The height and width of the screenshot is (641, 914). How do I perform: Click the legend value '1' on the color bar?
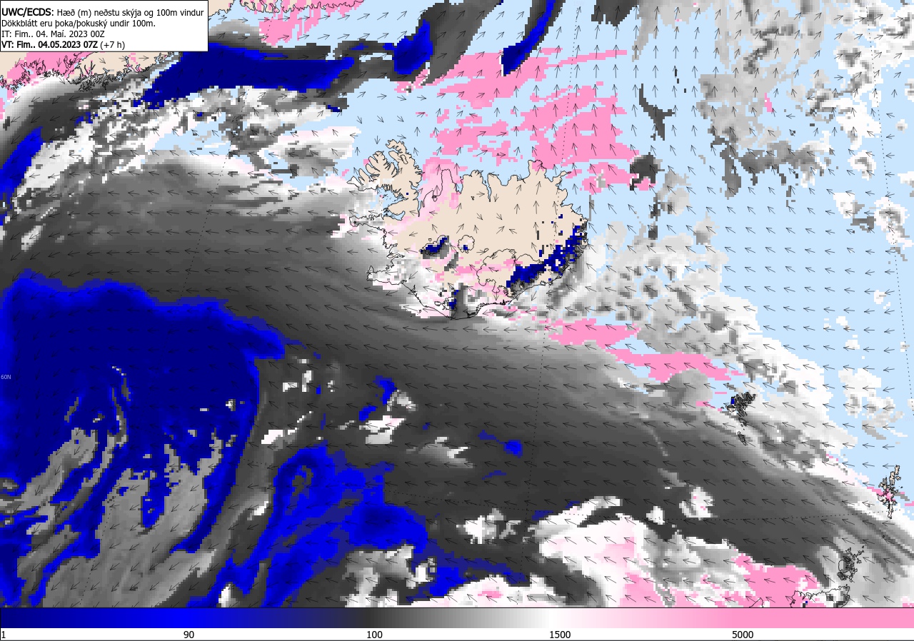(x=4, y=635)
